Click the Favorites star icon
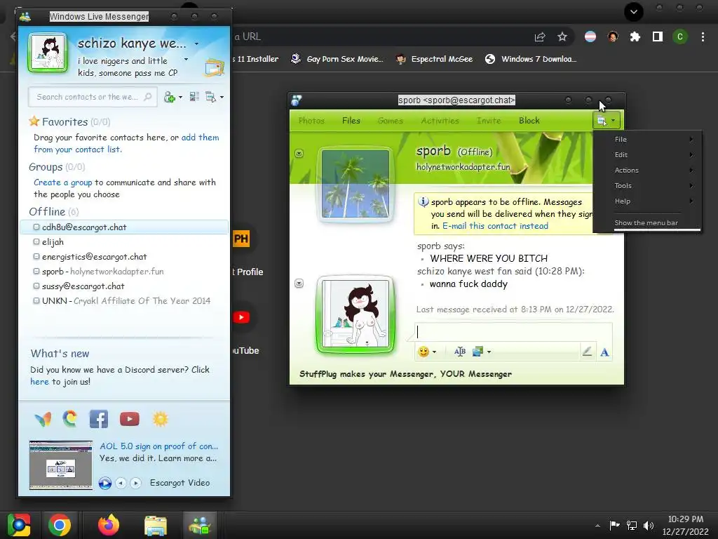Screen dimensions: 718x539 34,121
